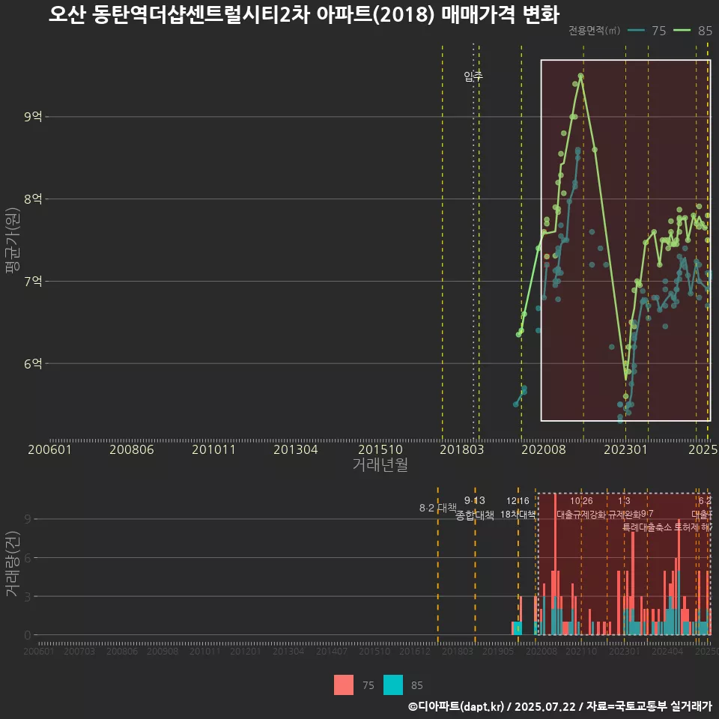Click the green 85 line legend marker

click(682, 31)
